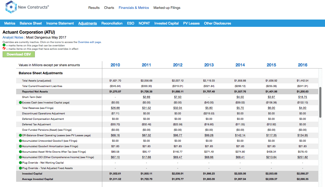Click the vertical scrollbar of the table
Image resolution: width=325 pixels, height=187 pixels.
pos(320,102)
